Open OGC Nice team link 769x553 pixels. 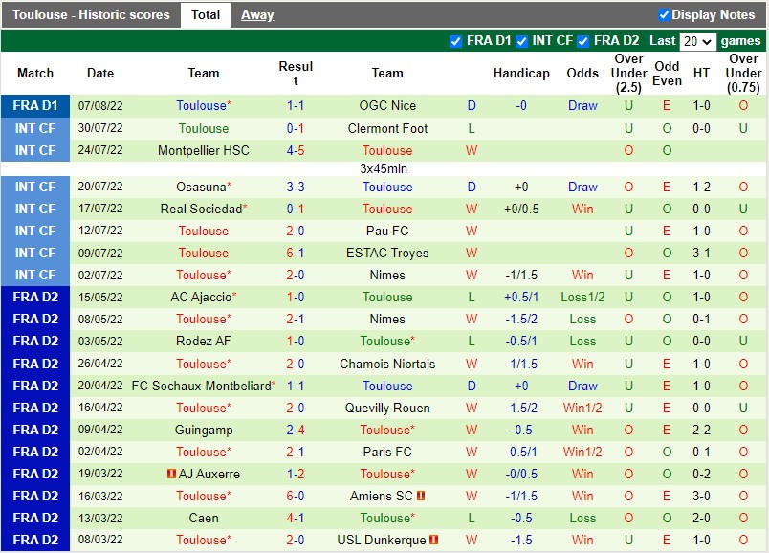point(387,106)
